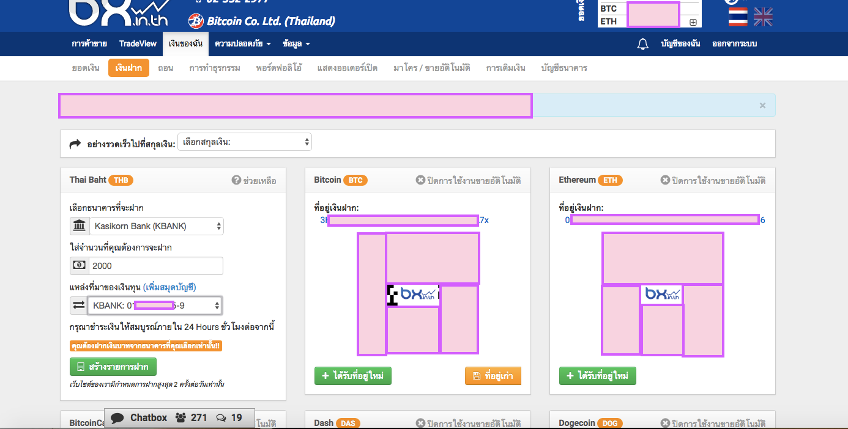Image resolution: width=848 pixels, height=429 pixels.
Task: Open the TradeView menu item
Action: pos(138,44)
